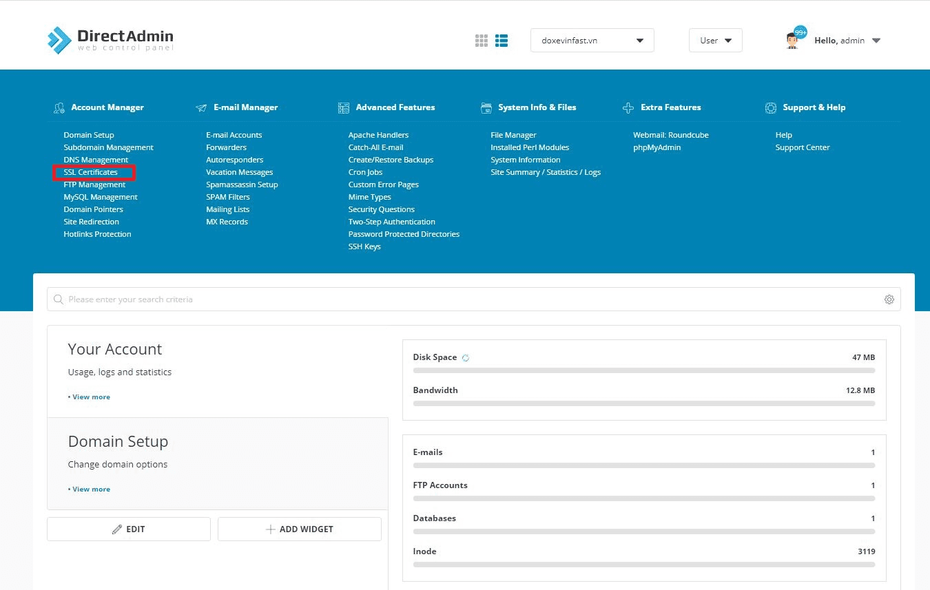Click the admin avatar notification icon

click(x=794, y=39)
